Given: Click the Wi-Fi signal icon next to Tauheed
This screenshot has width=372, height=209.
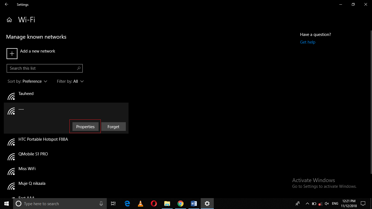Looking at the screenshot, I should [11, 96].
